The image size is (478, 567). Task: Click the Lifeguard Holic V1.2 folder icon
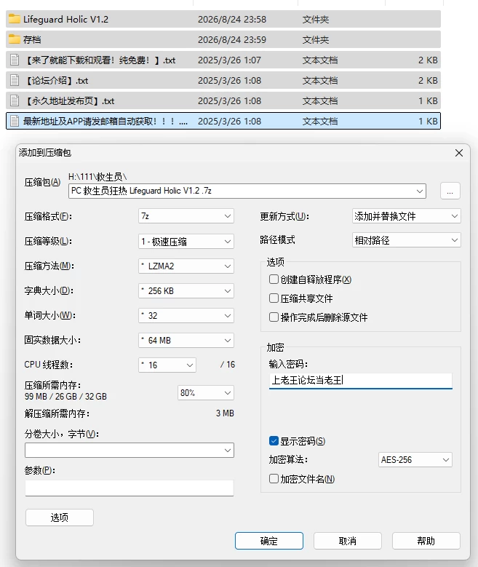tap(15, 19)
